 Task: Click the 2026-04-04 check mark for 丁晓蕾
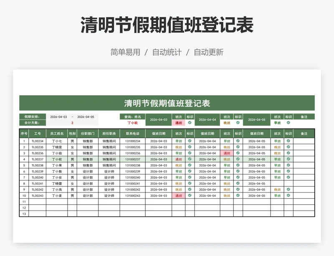(x=238, y=183)
